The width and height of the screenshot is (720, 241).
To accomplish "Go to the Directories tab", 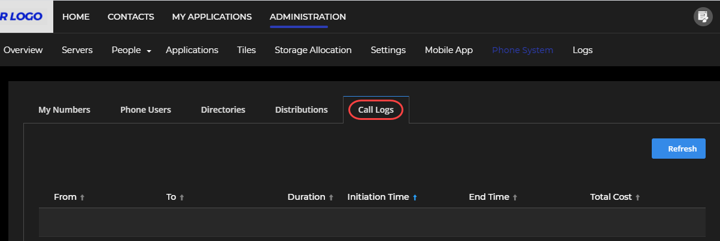I will (x=223, y=110).
